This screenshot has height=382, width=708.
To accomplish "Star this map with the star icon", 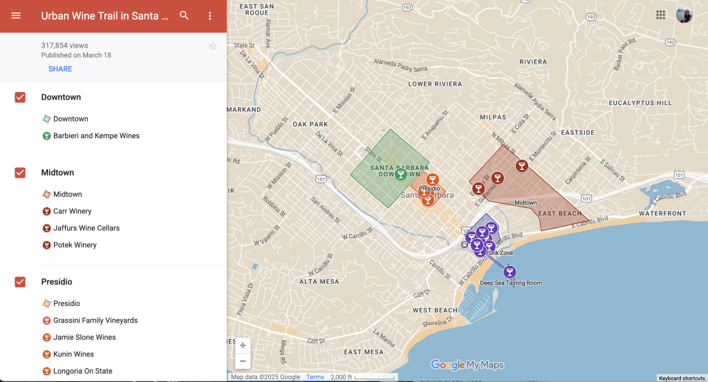I will (213, 46).
